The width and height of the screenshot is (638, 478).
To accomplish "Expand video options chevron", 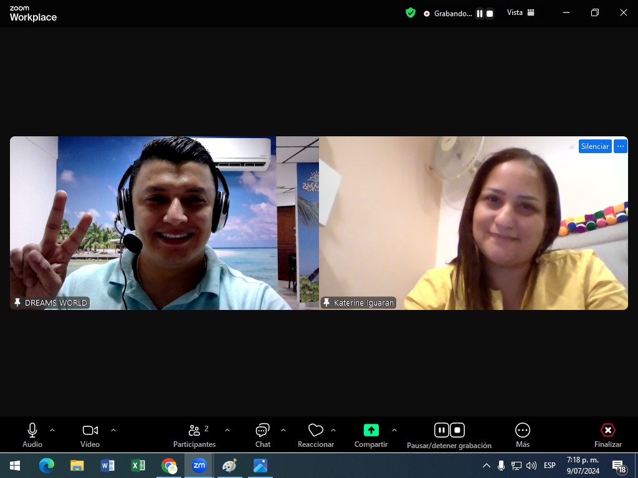I will (113, 430).
